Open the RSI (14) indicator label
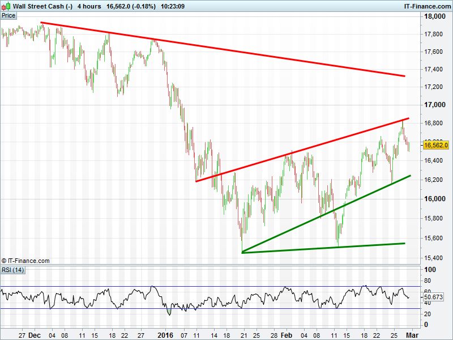 click(12, 270)
